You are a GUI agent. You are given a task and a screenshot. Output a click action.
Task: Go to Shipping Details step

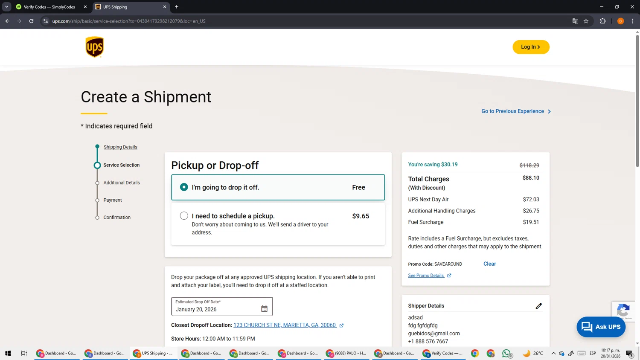click(x=120, y=147)
